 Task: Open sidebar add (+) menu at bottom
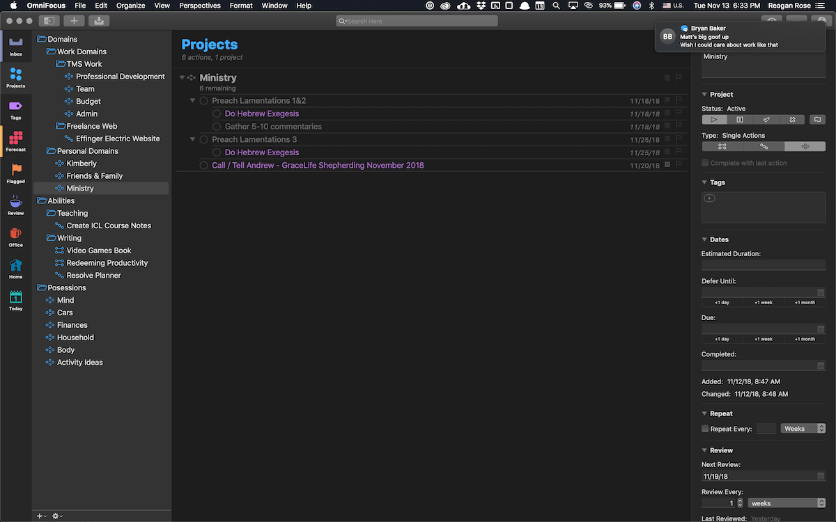pyautogui.click(x=41, y=516)
